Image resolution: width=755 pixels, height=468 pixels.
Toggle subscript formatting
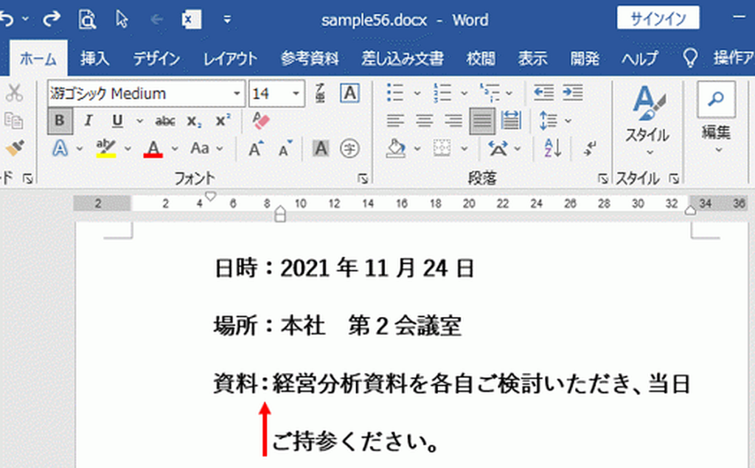pos(194,121)
